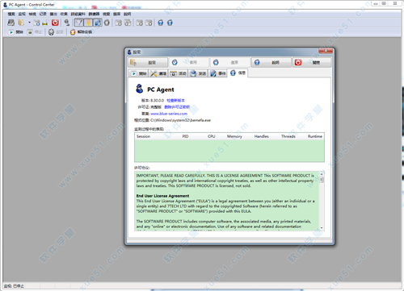Viewport: 404px width, 291px height.
Task: Switch to the wrench tools tab in the dialog
Action: point(158,73)
